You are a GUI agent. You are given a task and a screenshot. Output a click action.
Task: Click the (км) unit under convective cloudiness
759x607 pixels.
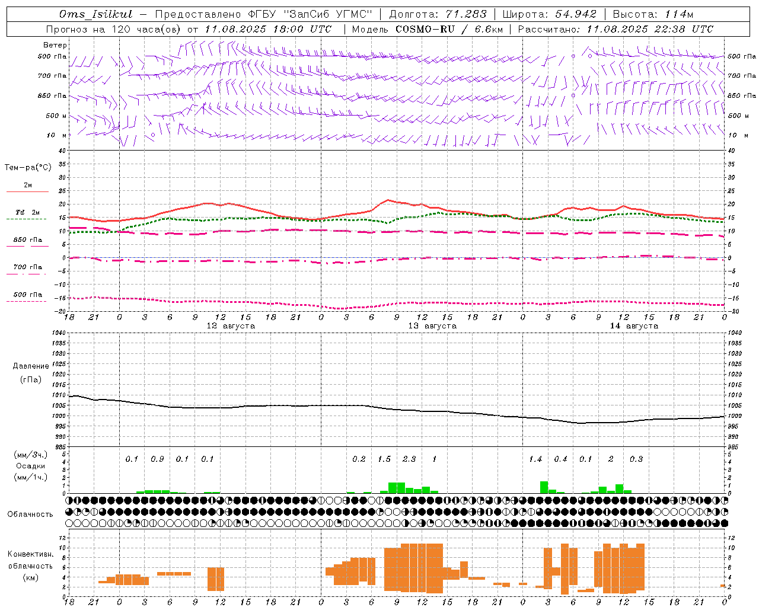pos(30,577)
